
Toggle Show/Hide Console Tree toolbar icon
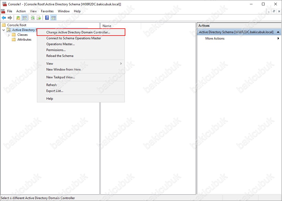click(24, 18)
